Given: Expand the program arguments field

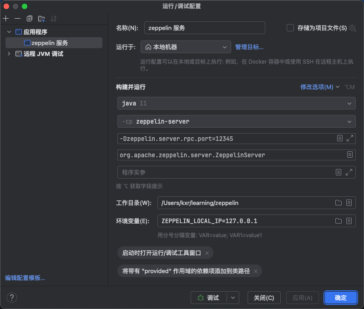Looking at the screenshot, I should [349, 172].
